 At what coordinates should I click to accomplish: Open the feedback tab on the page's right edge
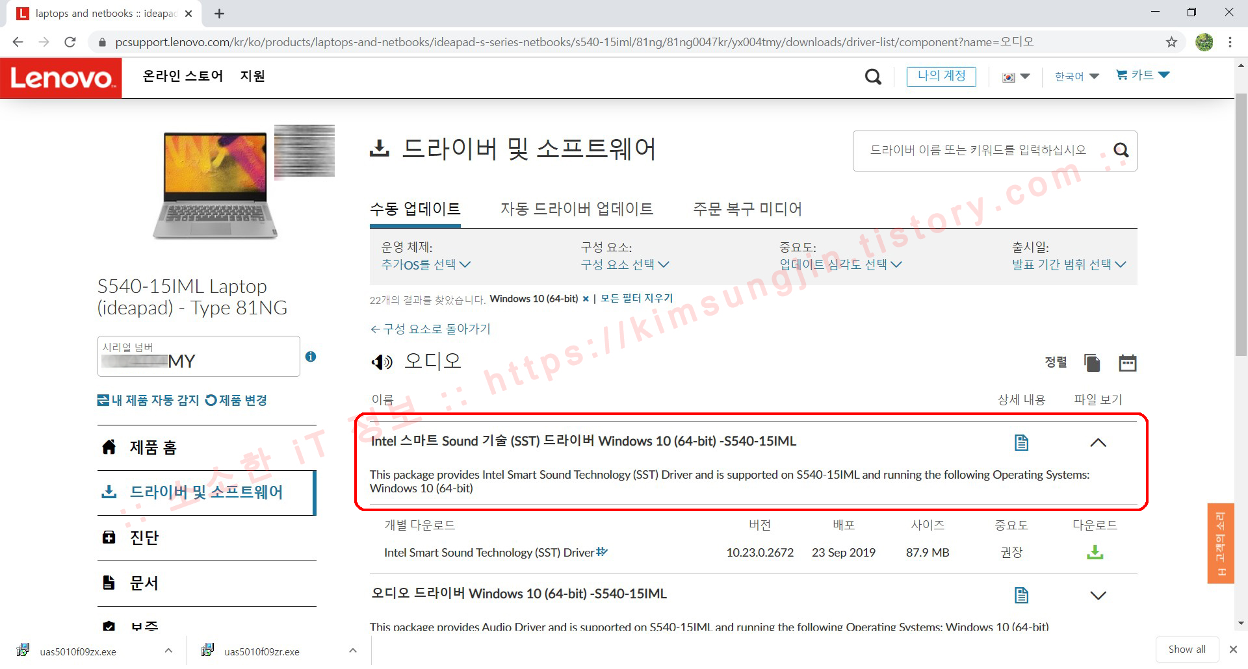(1220, 543)
